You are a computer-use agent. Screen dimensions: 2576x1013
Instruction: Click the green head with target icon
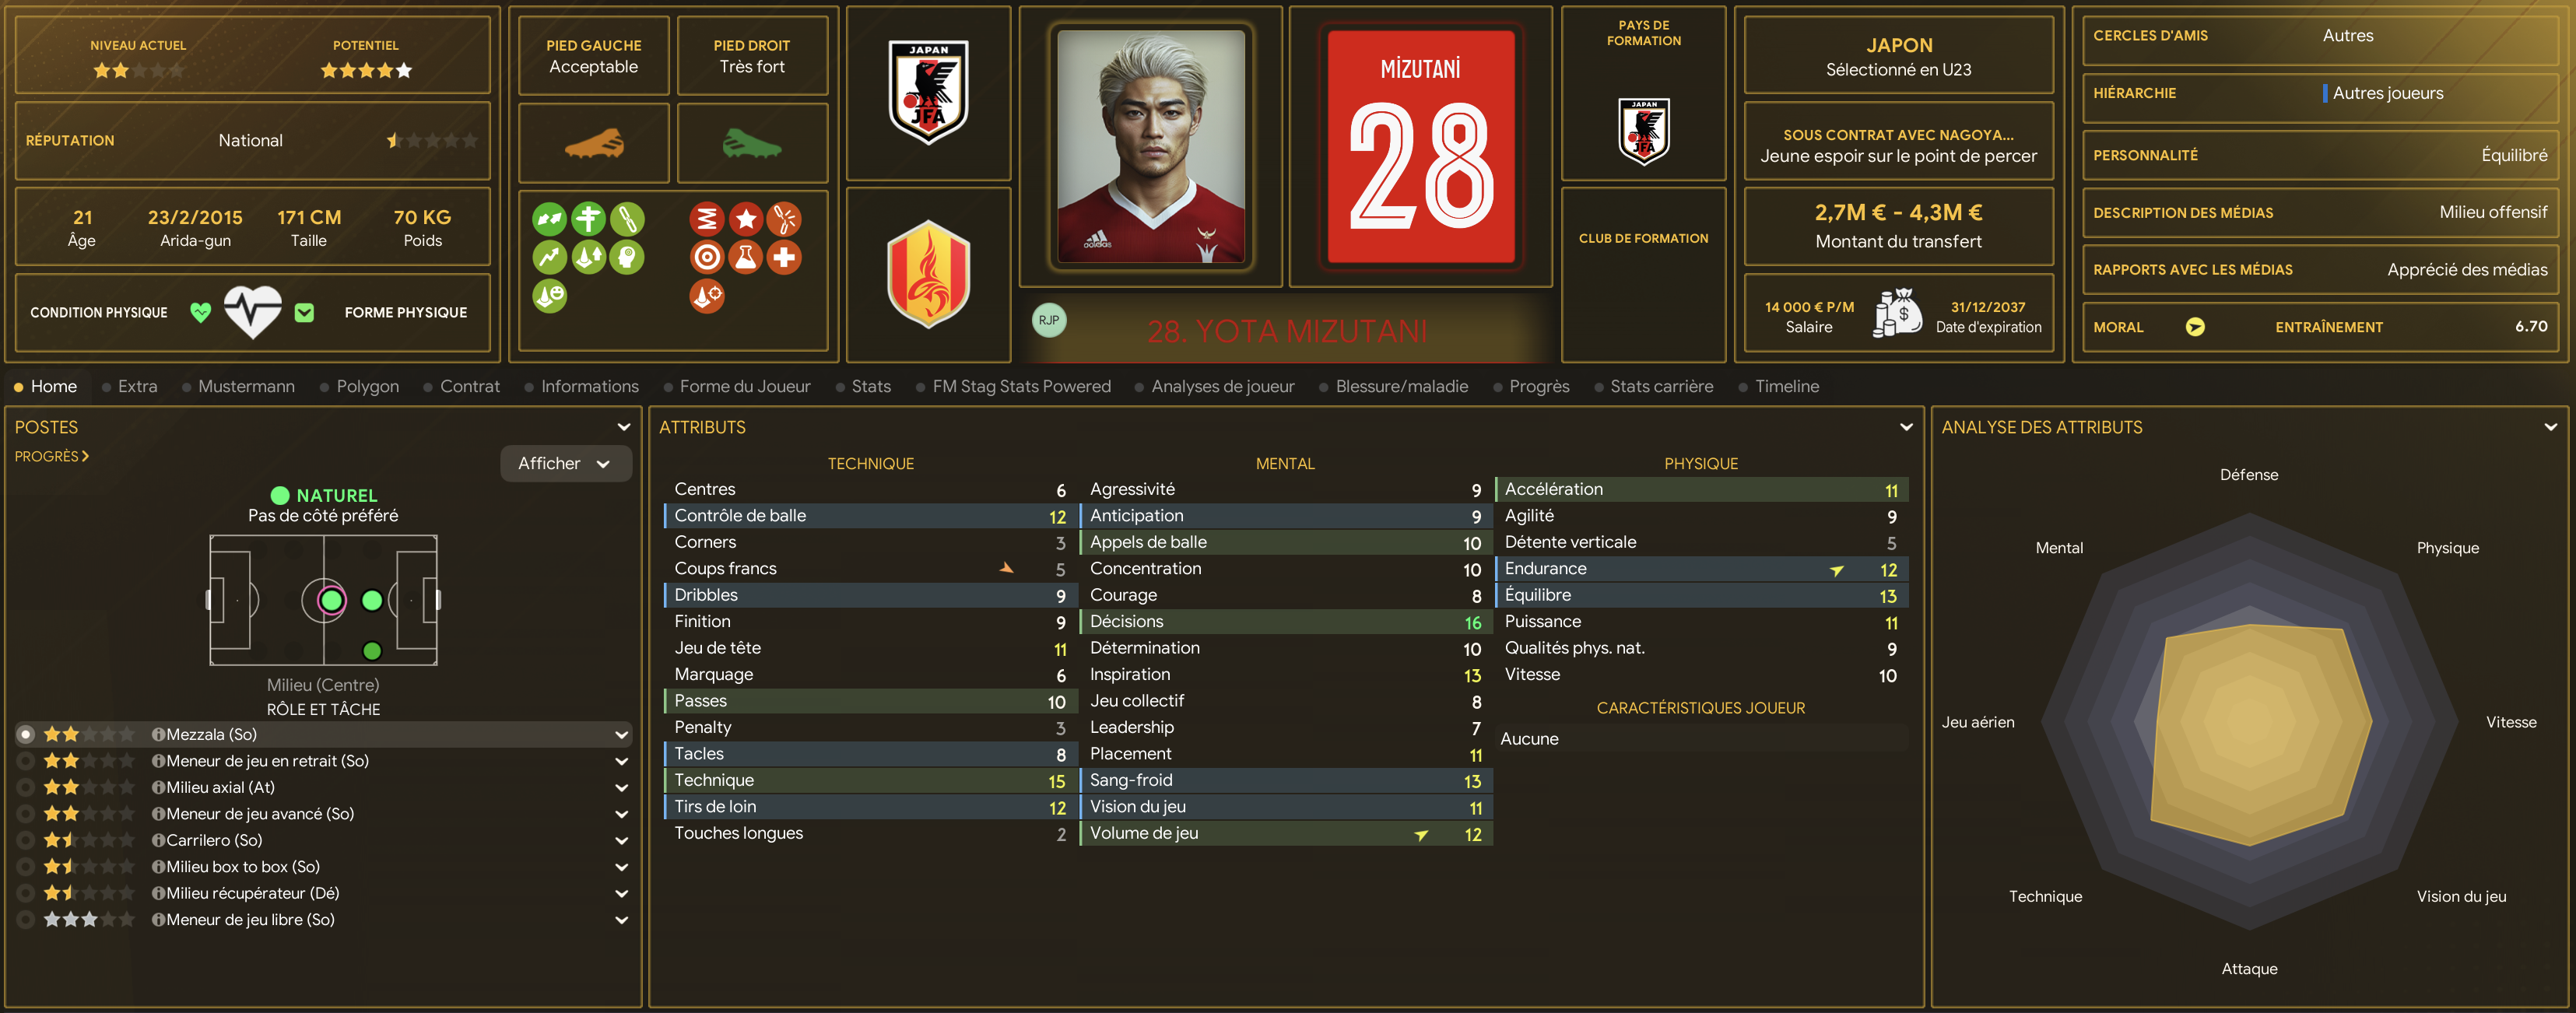(x=627, y=257)
